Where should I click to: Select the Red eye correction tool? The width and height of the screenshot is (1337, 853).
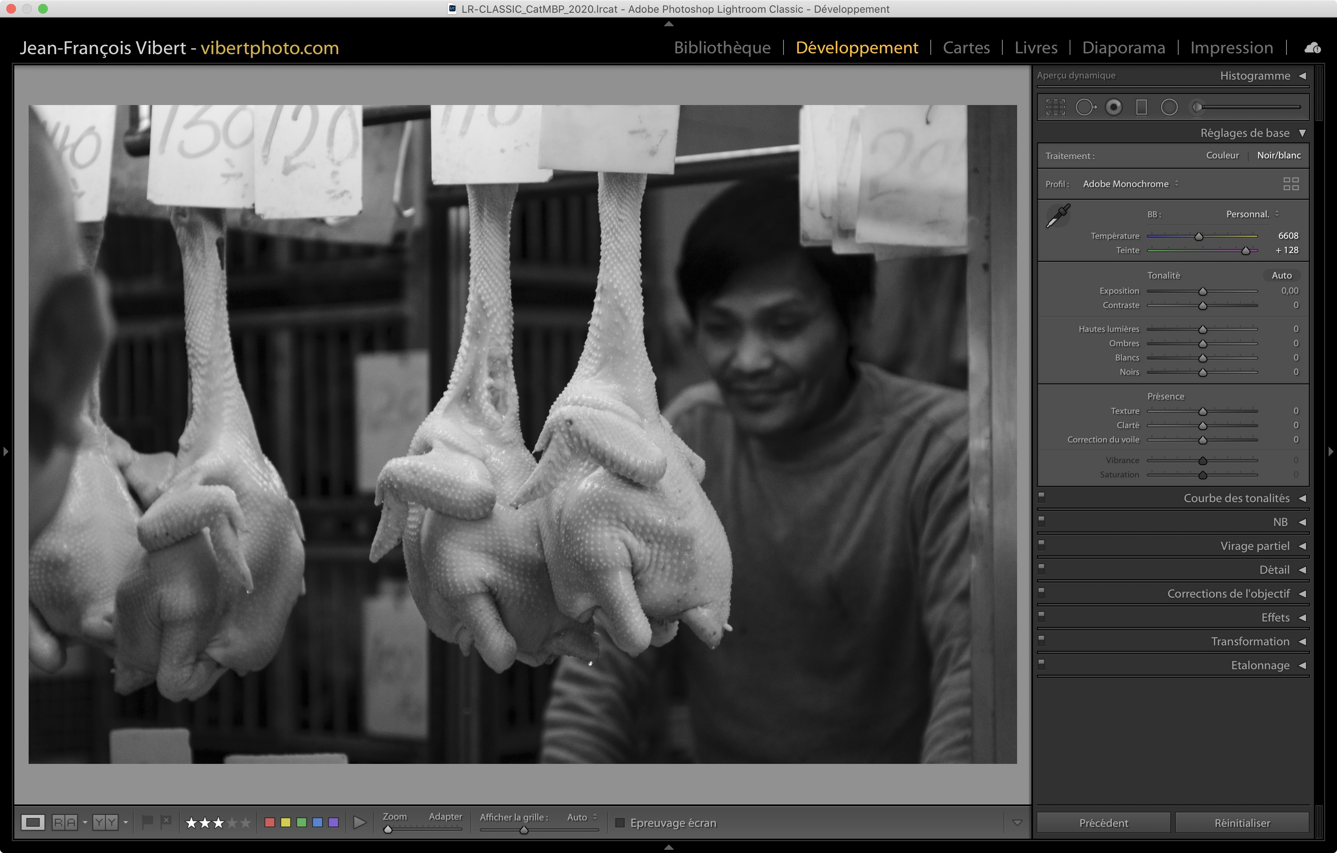click(x=1113, y=107)
